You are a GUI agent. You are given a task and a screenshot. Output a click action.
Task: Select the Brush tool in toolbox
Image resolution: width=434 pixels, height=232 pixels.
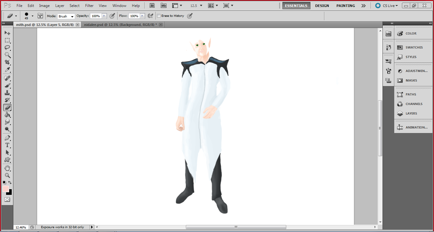[7, 85]
